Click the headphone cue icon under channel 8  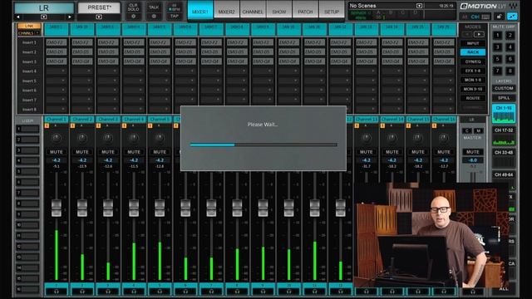(237, 292)
